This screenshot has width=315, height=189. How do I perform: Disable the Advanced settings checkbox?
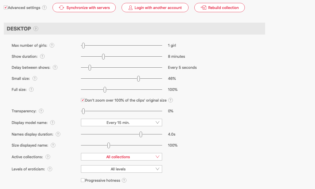(x=6, y=8)
